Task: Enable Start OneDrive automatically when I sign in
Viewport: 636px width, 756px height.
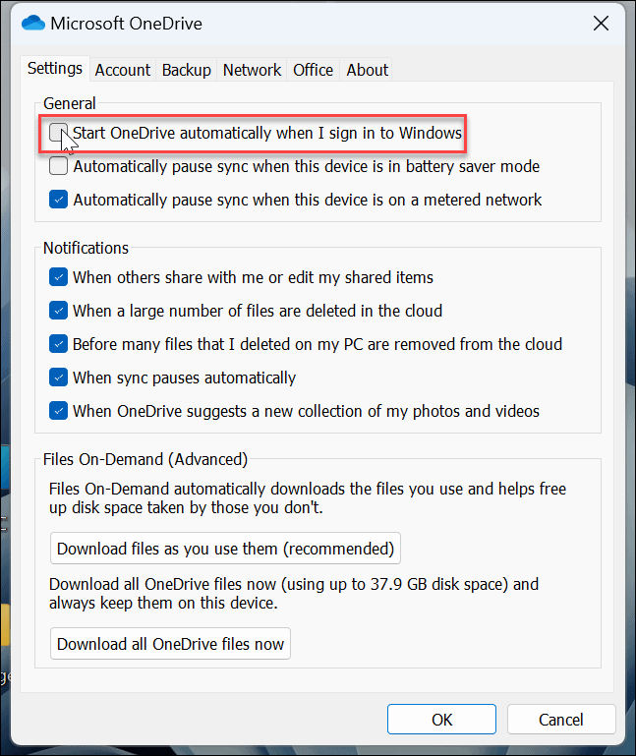Action: [58, 133]
